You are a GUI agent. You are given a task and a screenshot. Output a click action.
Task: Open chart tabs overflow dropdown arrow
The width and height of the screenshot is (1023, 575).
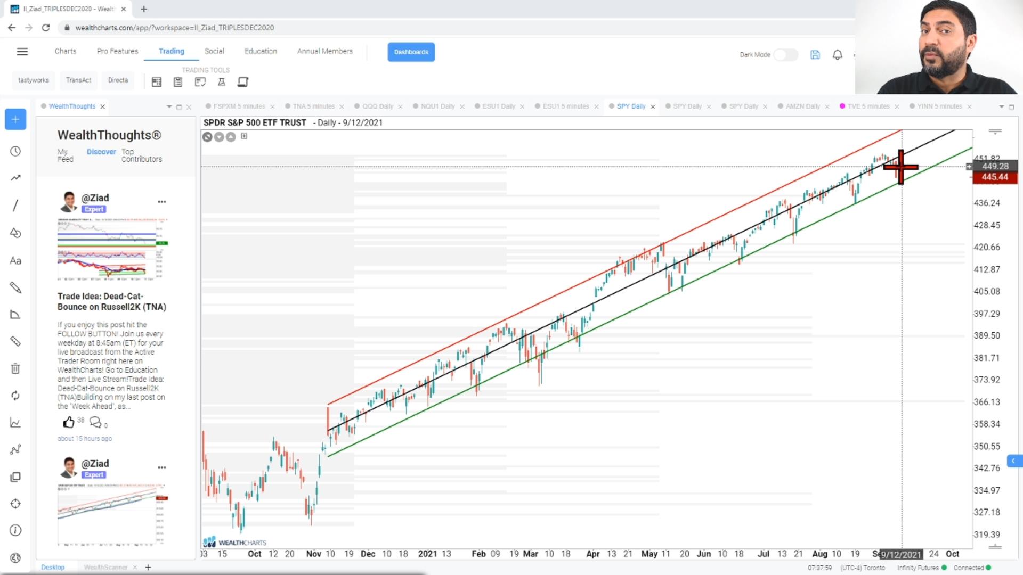tap(1001, 107)
